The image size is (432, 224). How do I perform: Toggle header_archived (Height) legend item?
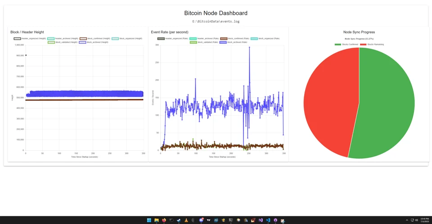point(63,39)
